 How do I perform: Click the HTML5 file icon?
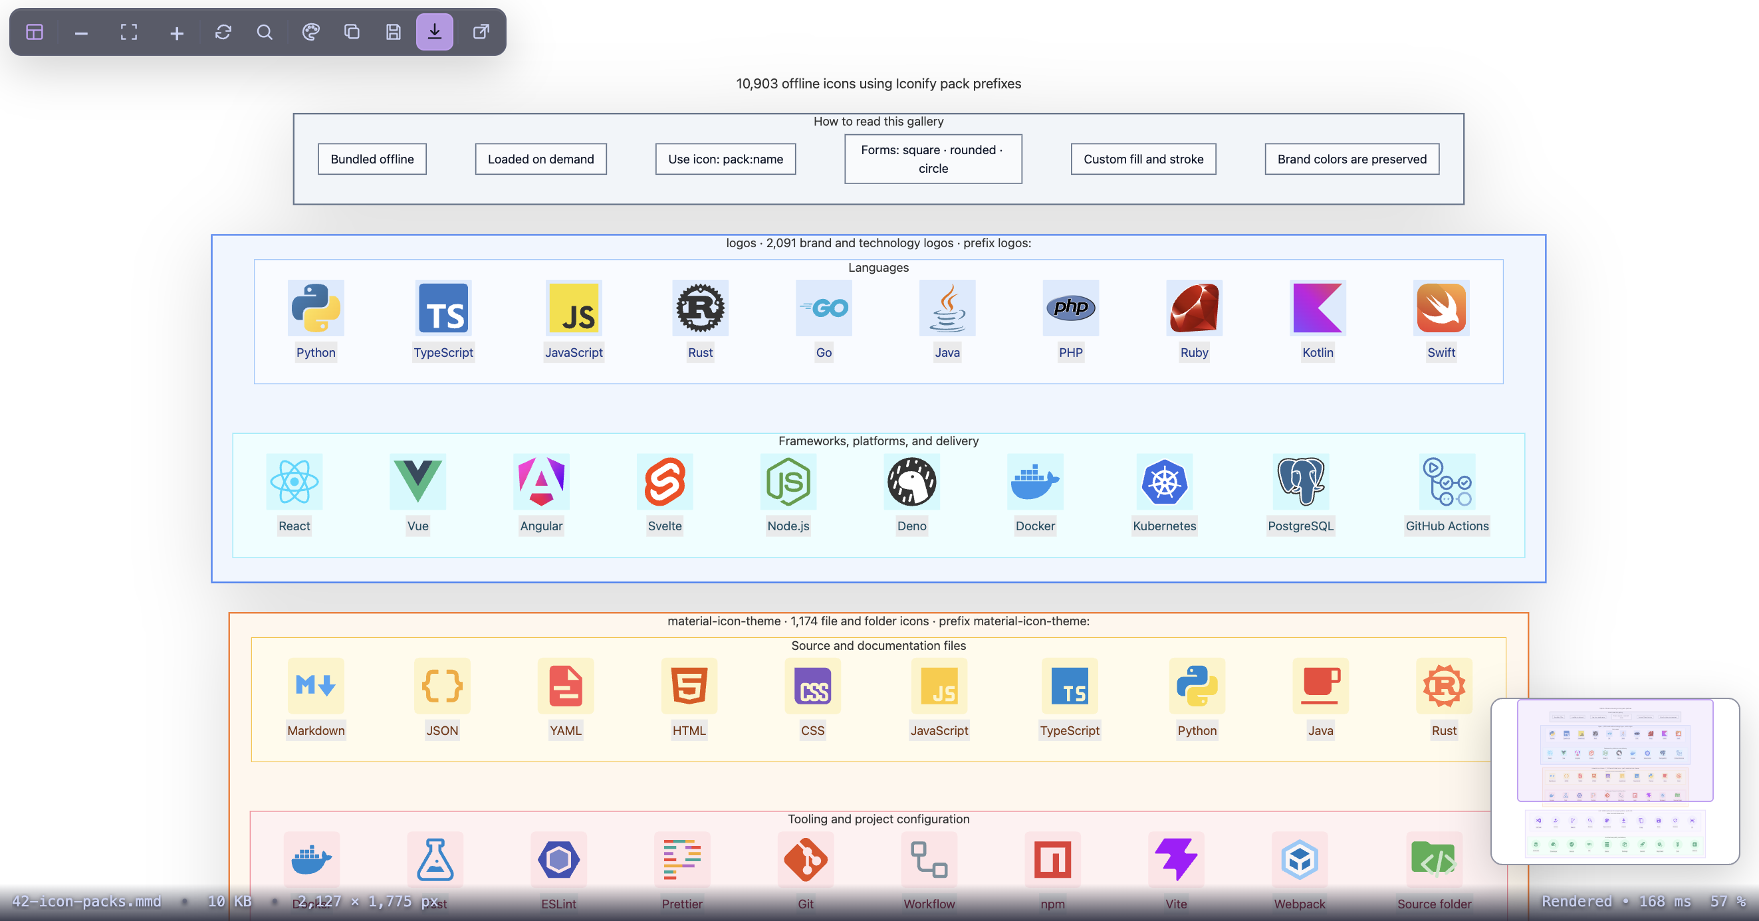coord(689,686)
